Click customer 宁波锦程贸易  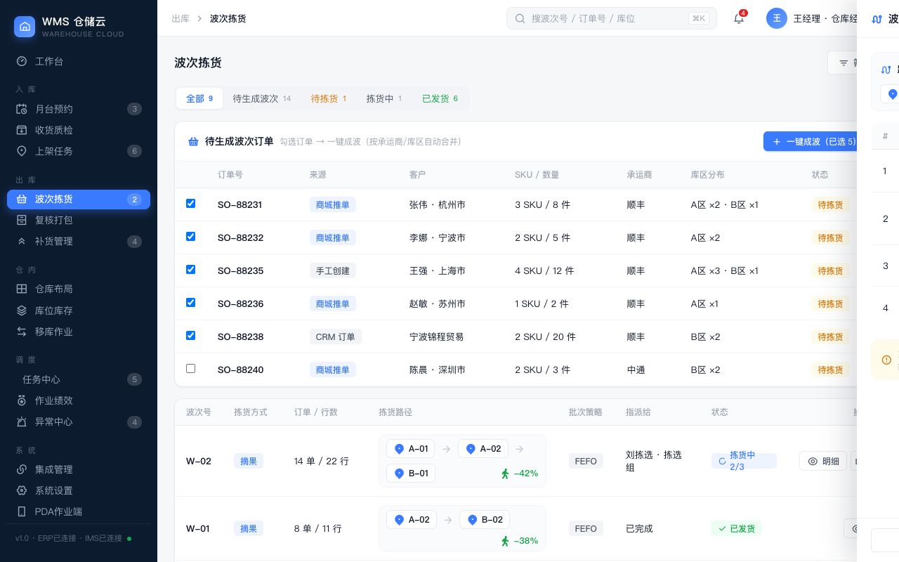point(437,336)
